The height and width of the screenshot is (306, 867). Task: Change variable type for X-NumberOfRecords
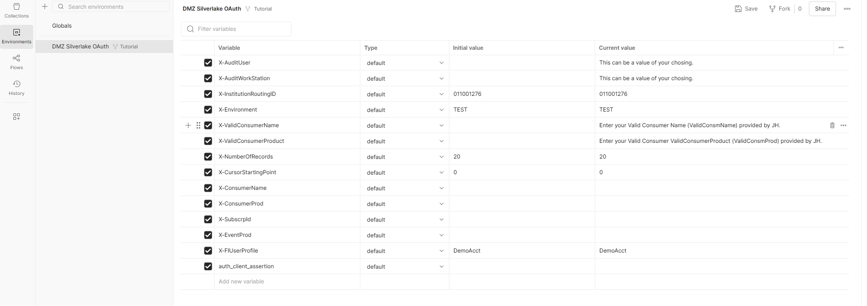[404, 156]
